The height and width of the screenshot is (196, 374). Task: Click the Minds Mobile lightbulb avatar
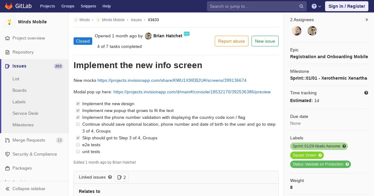tap(9, 22)
